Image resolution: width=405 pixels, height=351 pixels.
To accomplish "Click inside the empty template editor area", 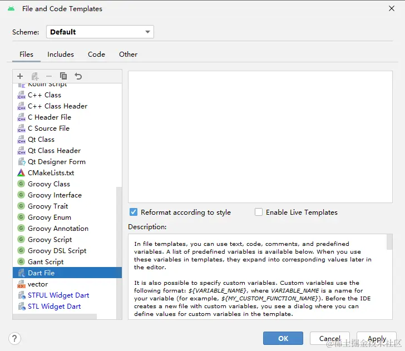I will pyautogui.click(x=260, y=137).
